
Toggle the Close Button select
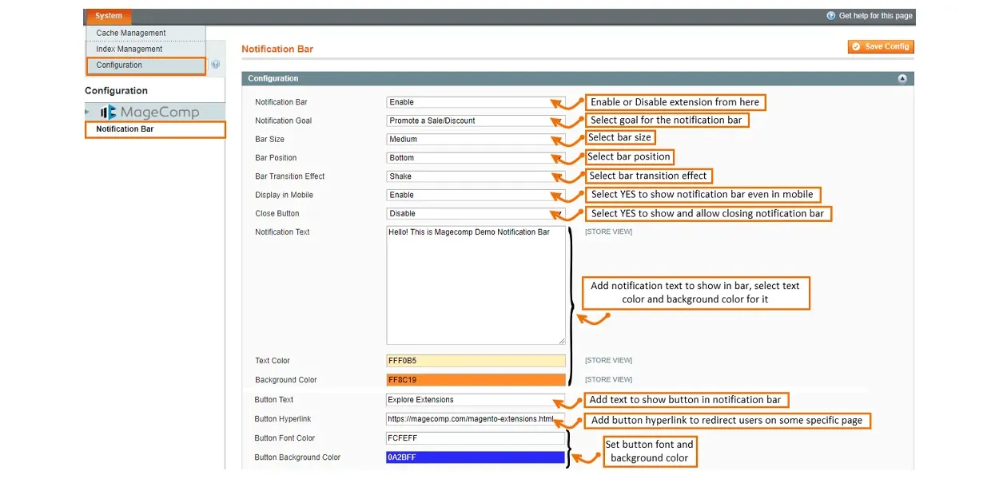click(475, 213)
